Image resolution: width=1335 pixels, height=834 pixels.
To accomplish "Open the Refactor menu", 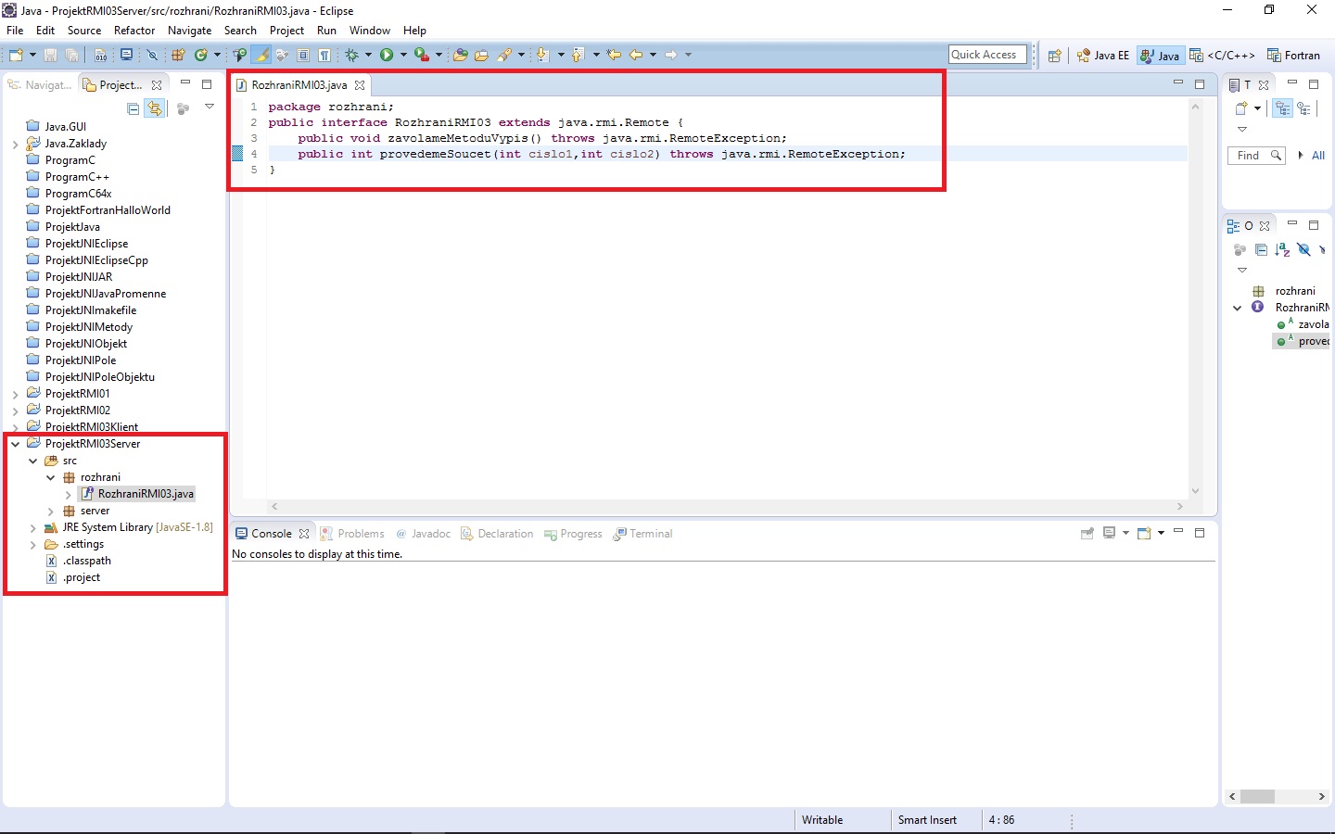I will [134, 31].
